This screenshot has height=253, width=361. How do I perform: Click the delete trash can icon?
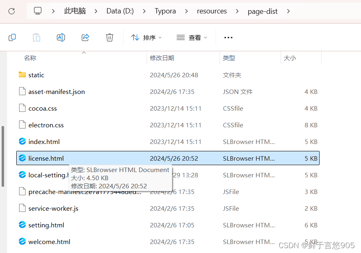pyautogui.click(x=110, y=37)
